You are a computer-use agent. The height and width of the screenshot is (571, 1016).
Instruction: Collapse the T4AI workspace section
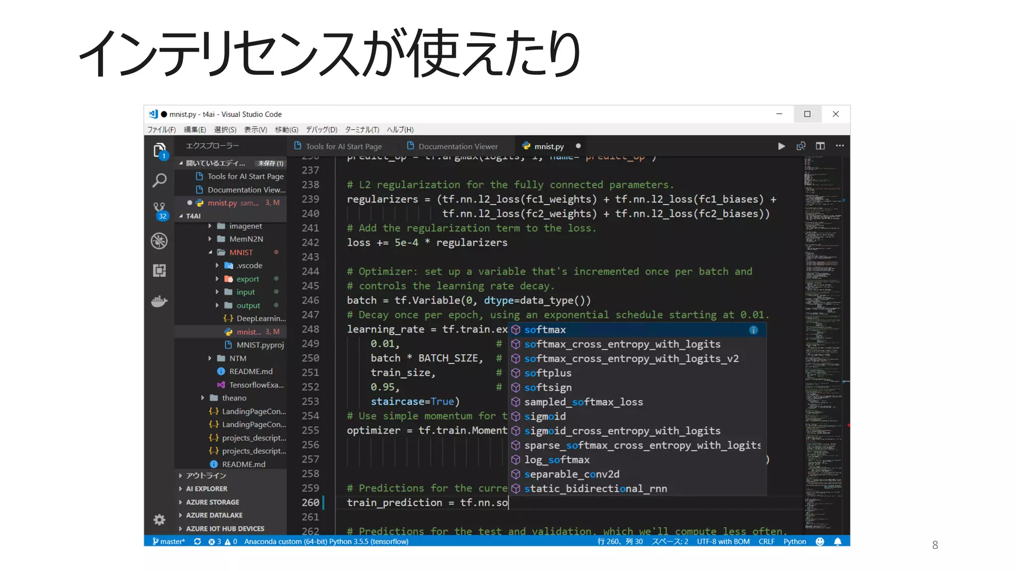(181, 216)
